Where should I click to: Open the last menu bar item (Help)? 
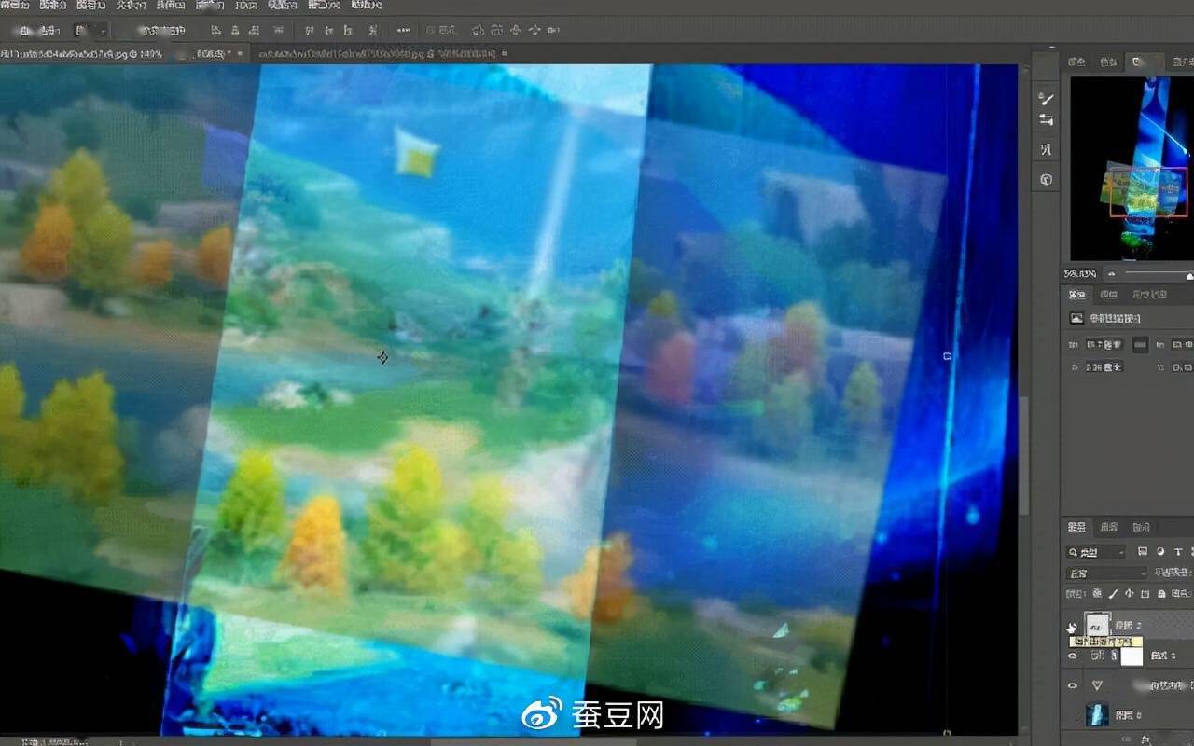367,5
